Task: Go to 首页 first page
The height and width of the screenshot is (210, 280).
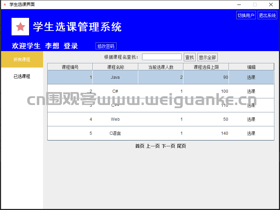Action: pyautogui.click(x=140, y=146)
